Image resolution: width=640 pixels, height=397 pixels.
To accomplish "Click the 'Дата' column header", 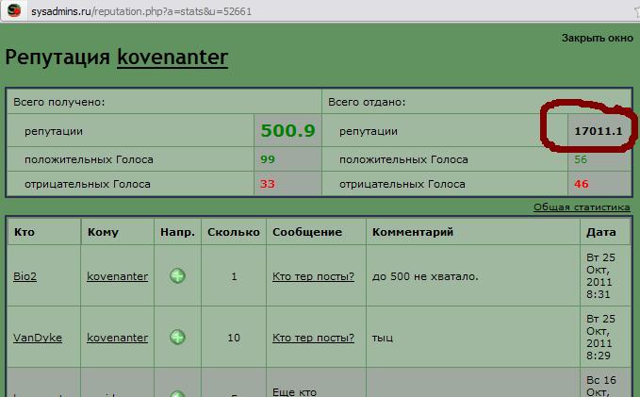I will 600,232.
